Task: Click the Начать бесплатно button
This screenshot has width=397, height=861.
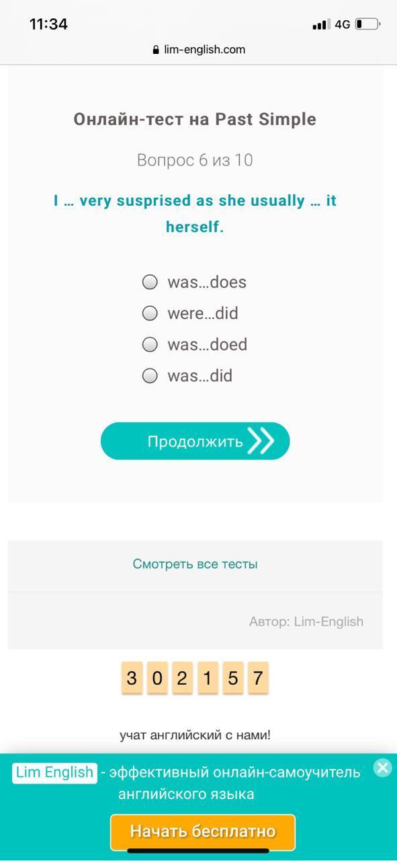Action: [x=203, y=831]
